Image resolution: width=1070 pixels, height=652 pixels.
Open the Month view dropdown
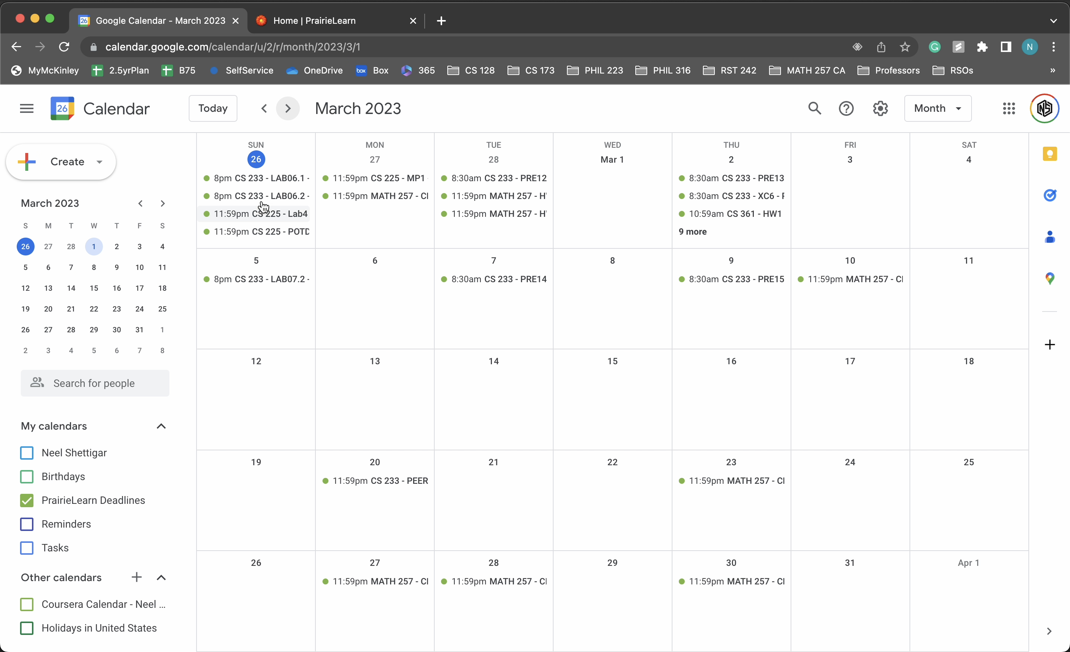tap(938, 108)
